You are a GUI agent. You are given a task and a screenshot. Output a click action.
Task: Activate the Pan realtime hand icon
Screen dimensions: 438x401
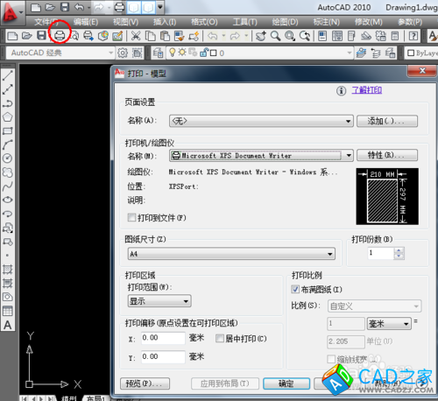[261, 36]
